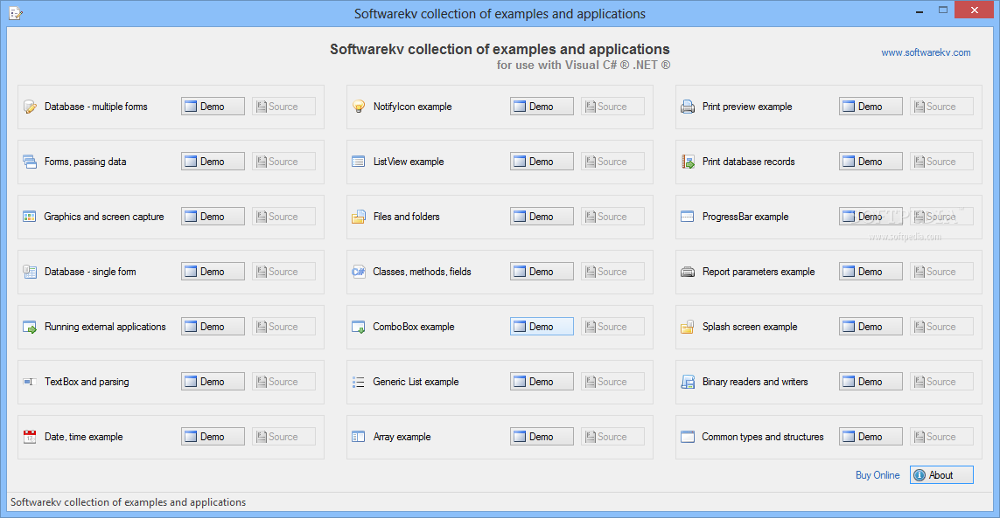
Task: Launch Demo for Classes, methods, fields
Action: (x=542, y=272)
